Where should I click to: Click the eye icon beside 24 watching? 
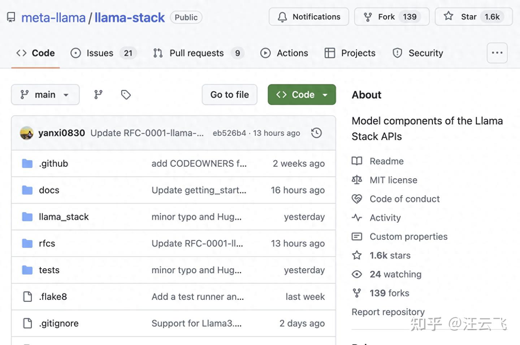tap(357, 274)
